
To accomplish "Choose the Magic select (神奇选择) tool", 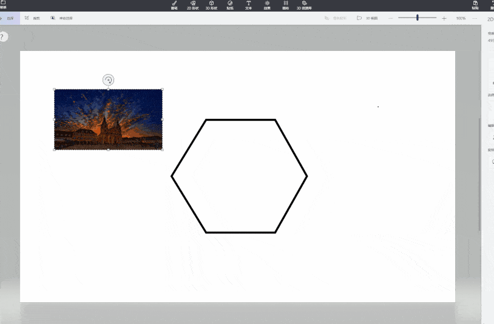I will pyautogui.click(x=61, y=18).
